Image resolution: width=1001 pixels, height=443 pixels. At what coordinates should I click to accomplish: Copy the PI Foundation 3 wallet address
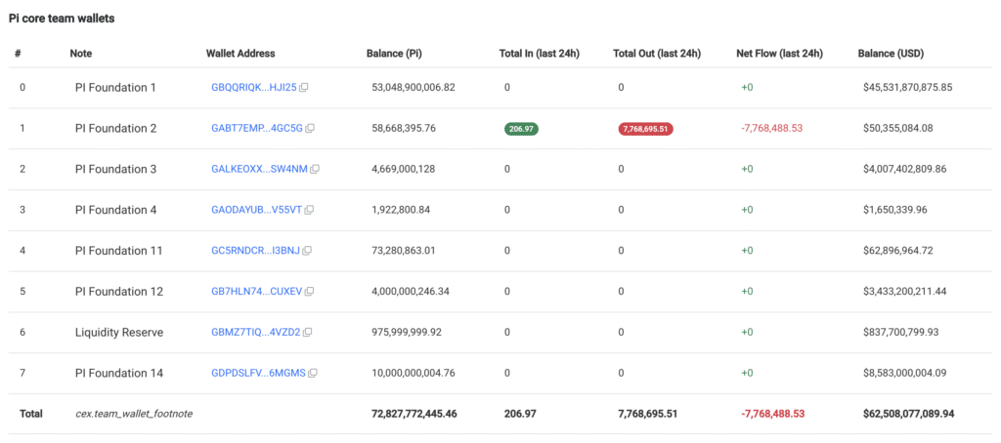click(315, 170)
